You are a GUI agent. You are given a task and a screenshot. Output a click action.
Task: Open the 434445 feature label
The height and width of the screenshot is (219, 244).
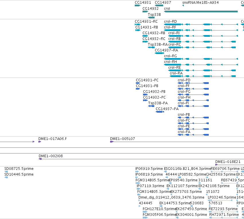pyautogui.click(x=145, y=203)
